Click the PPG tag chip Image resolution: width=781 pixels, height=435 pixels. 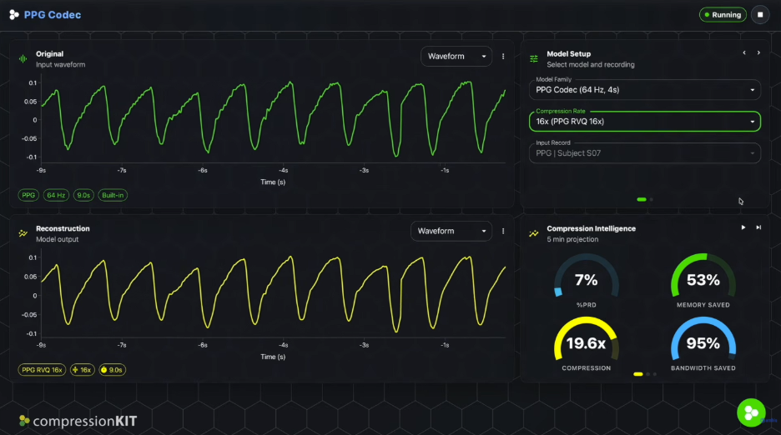[28, 195]
